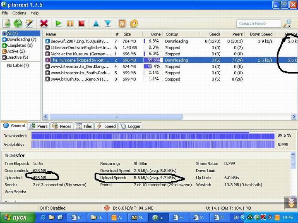This screenshot has width=298, height=223.
Task: Click the Littleman torrent stopped icon
Action: [47, 47]
